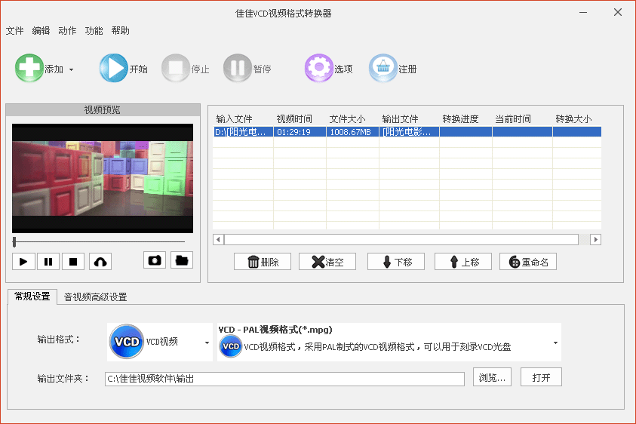The height and width of the screenshot is (424, 636).
Task: Click the 浏览... browse button
Action: pyautogui.click(x=492, y=377)
